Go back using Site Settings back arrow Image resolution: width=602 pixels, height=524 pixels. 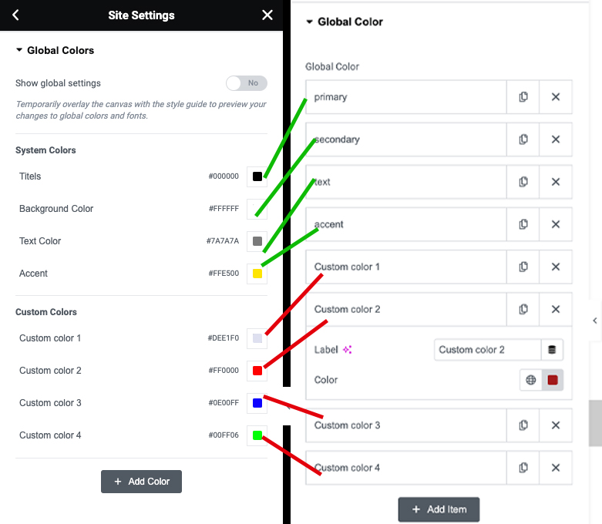(x=15, y=15)
